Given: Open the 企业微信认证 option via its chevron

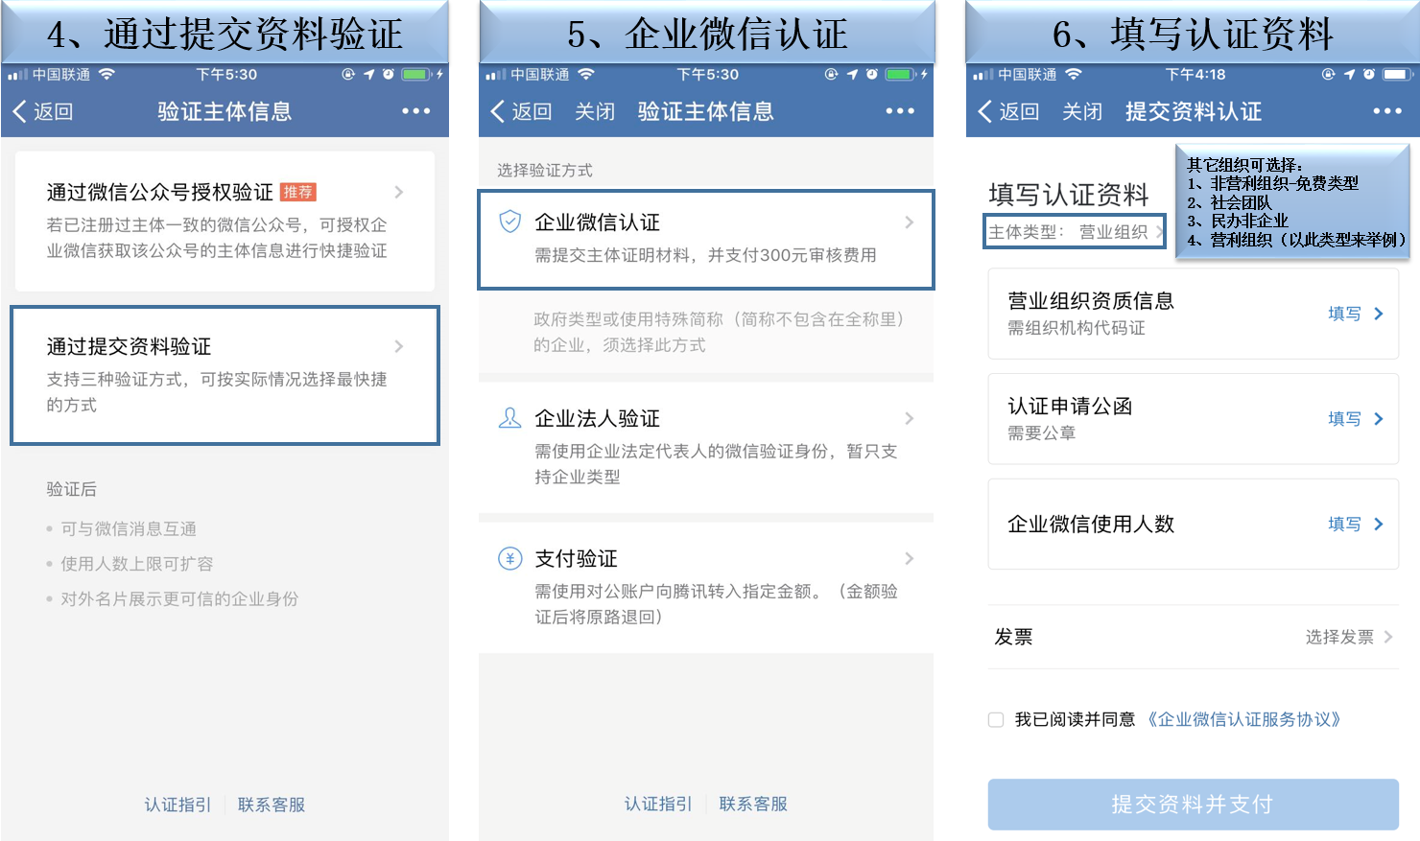Looking at the screenshot, I should click(909, 222).
